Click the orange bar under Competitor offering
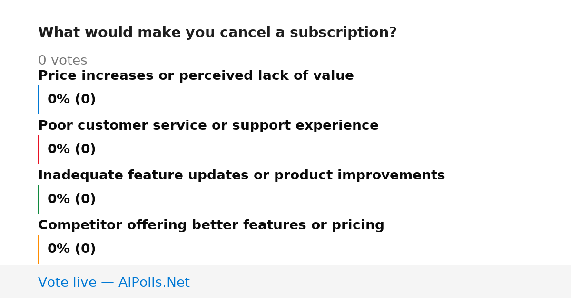 [x=38, y=249]
